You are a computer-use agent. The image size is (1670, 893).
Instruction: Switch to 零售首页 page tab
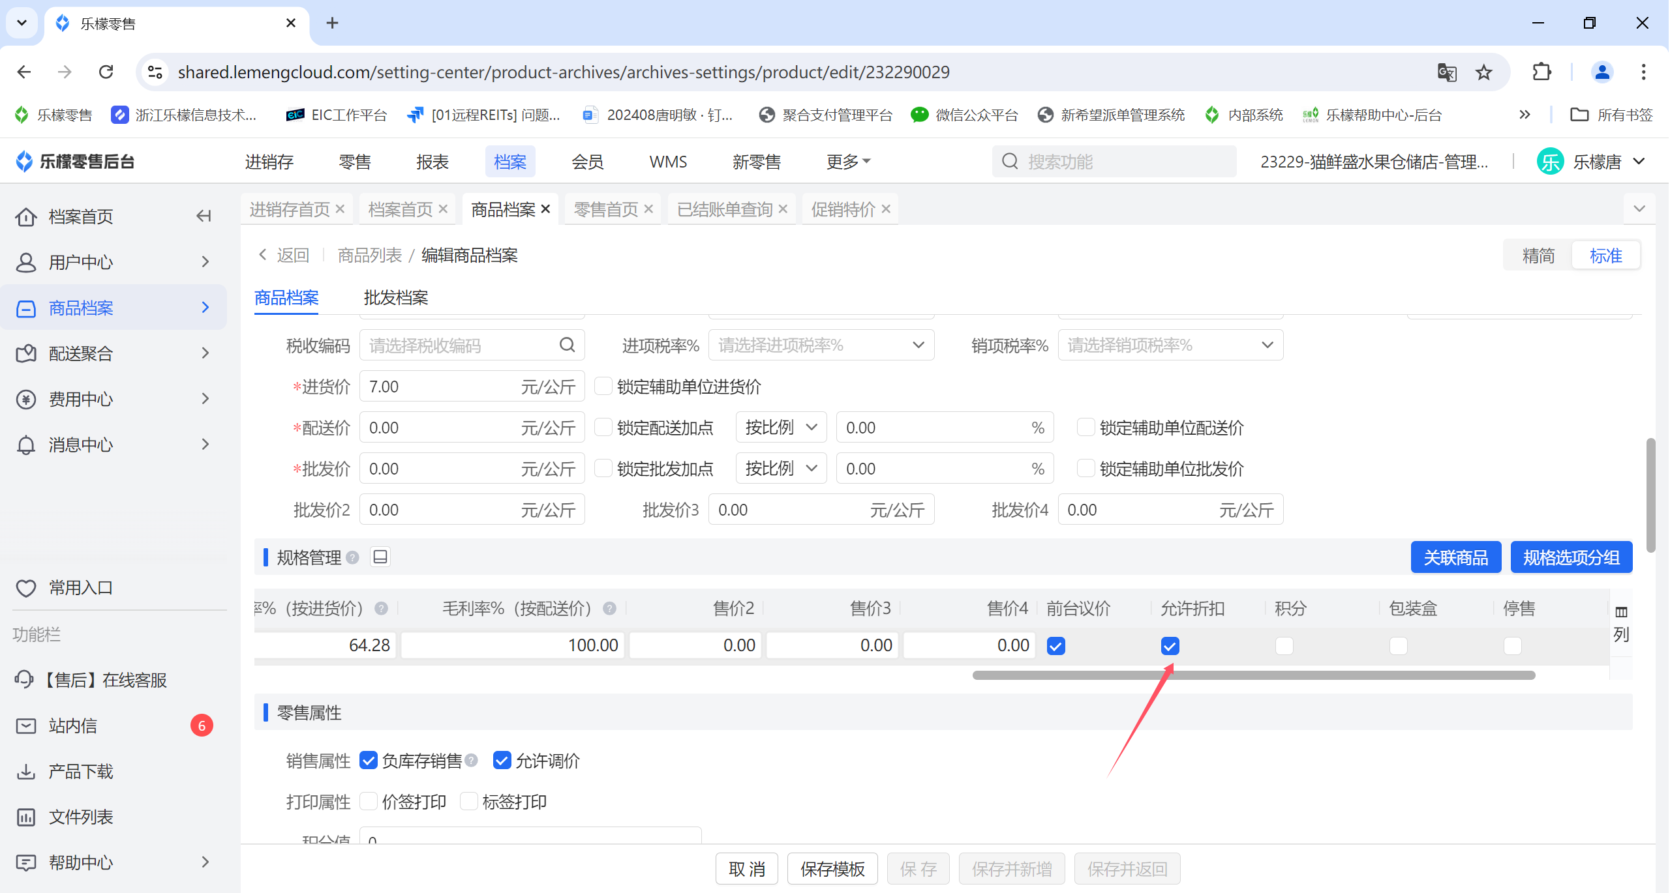point(605,209)
